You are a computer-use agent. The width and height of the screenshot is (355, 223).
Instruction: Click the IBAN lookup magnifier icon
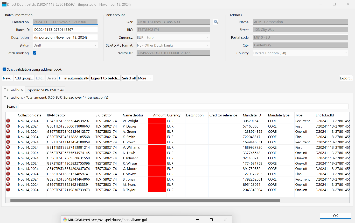216,22
